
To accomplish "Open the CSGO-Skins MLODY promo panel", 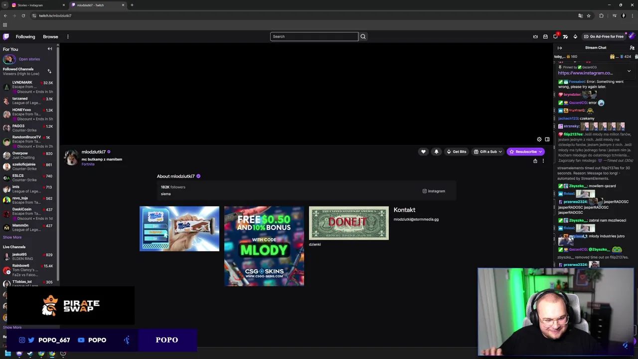I will coord(264,246).
